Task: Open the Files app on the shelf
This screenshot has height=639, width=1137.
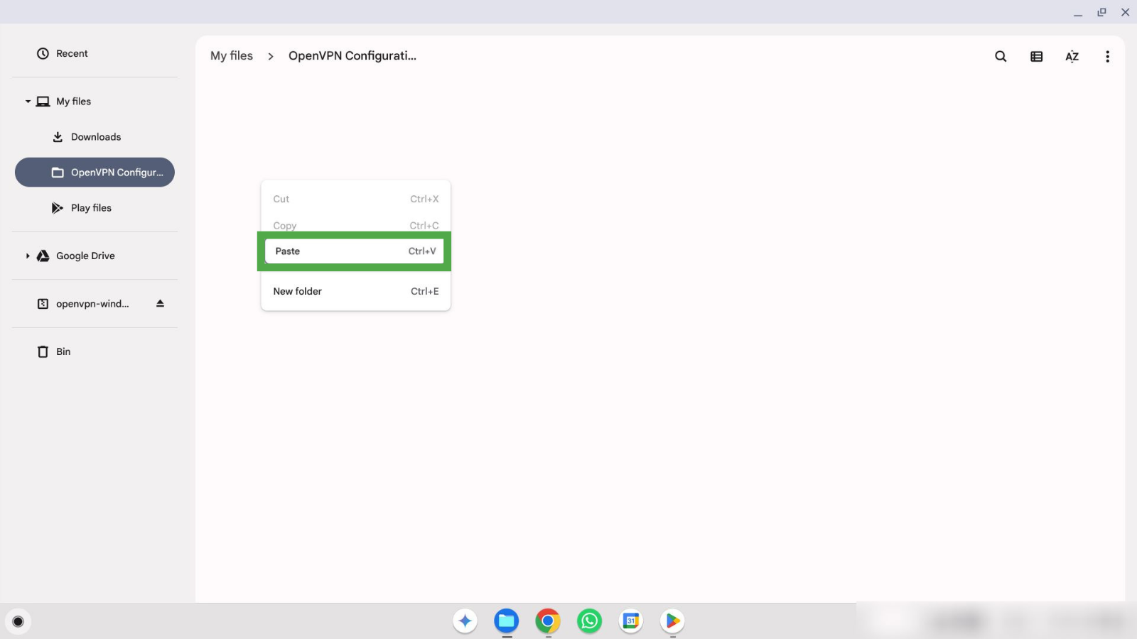Action: (507, 621)
